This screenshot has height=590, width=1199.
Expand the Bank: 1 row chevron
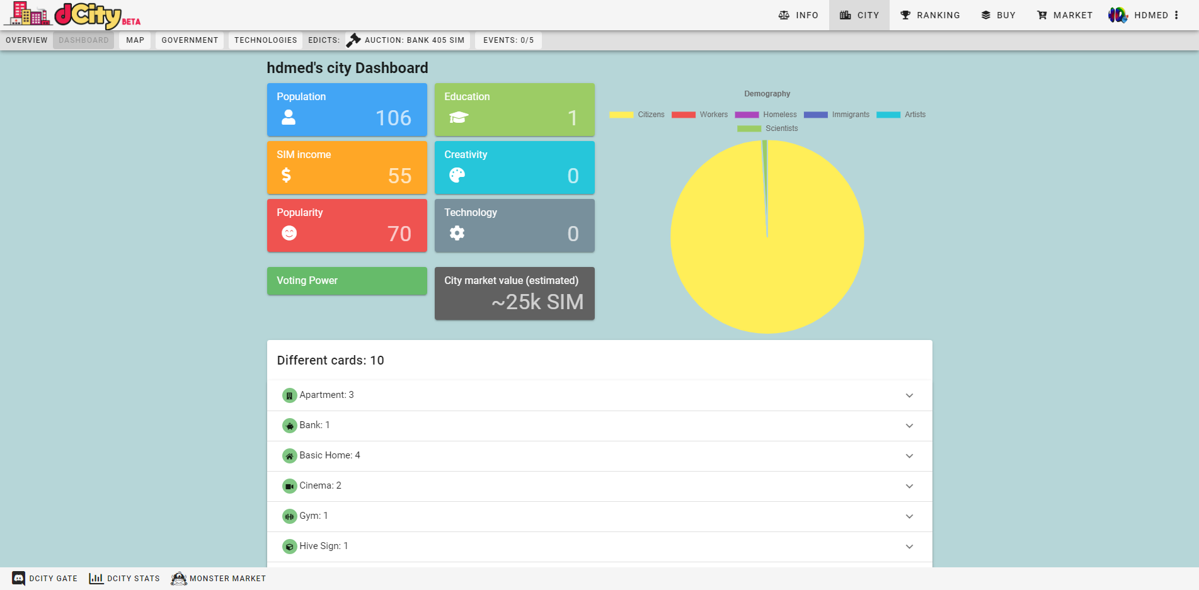(x=909, y=426)
